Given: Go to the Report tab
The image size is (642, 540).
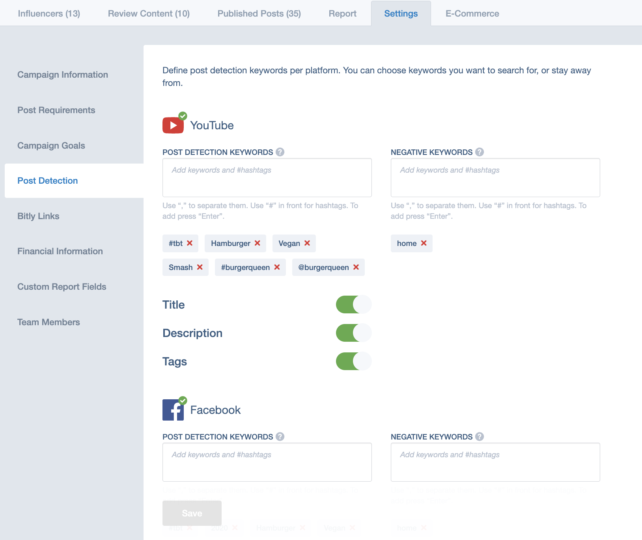Looking at the screenshot, I should tap(343, 13).
